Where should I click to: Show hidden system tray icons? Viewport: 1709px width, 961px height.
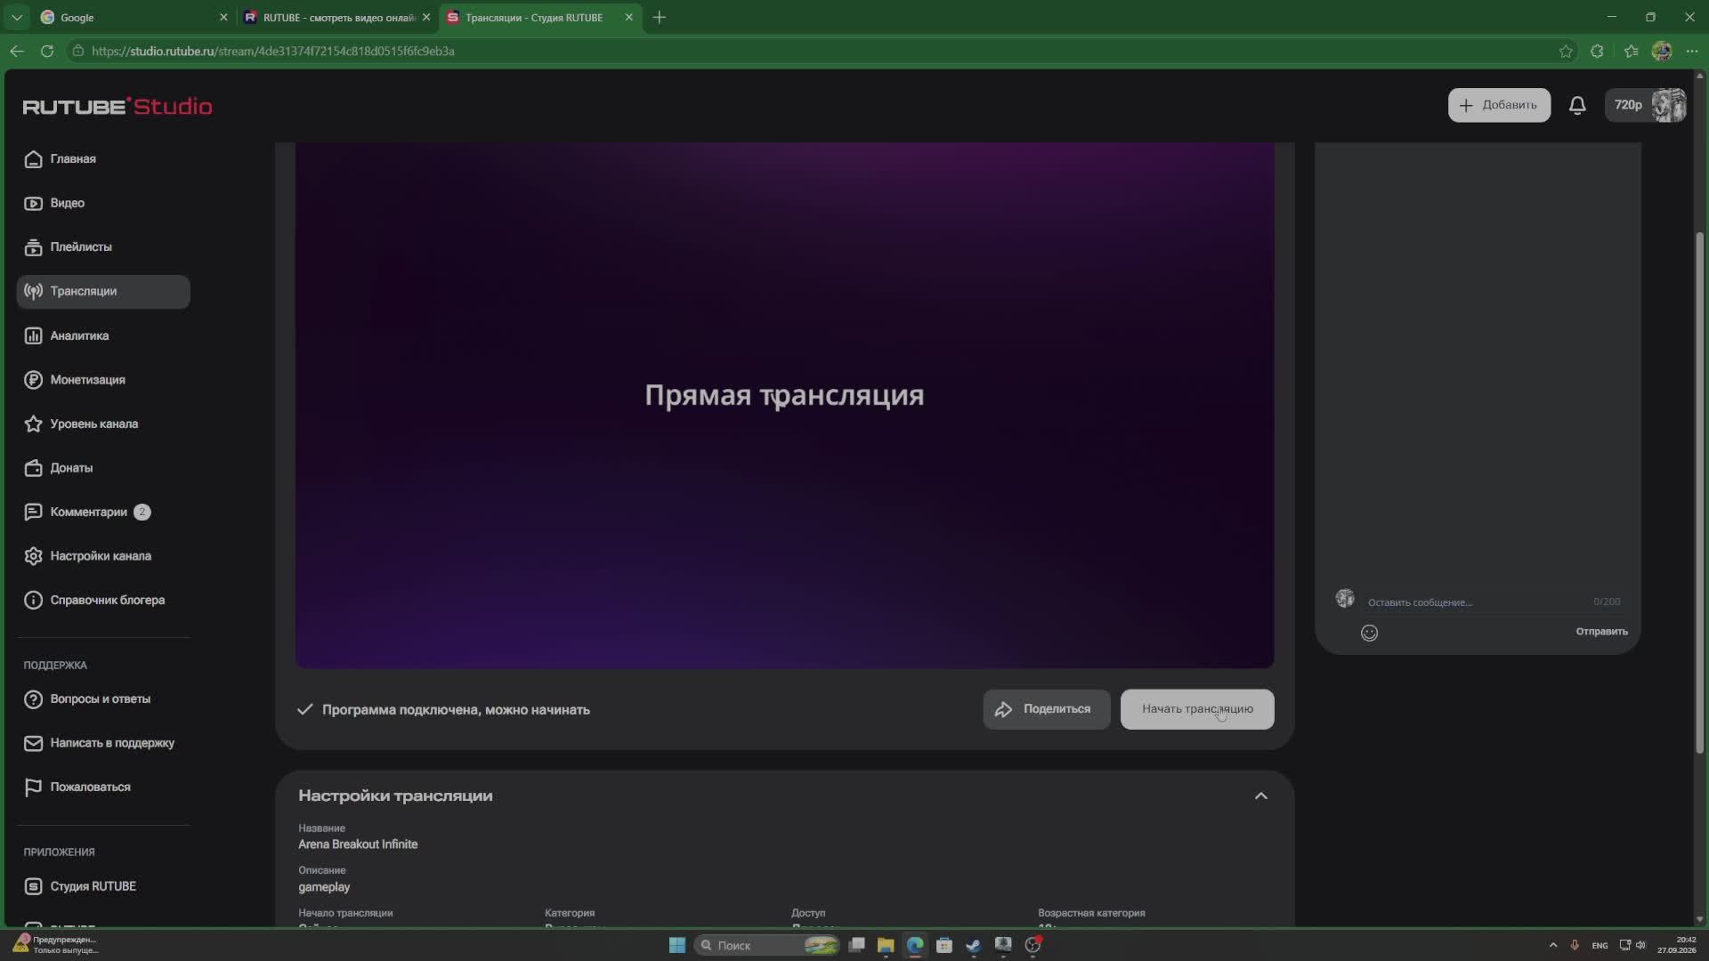(1553, 945)
